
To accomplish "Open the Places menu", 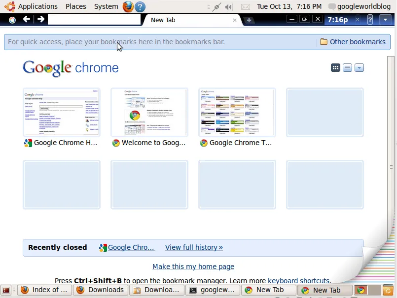I will pos(76,6).
